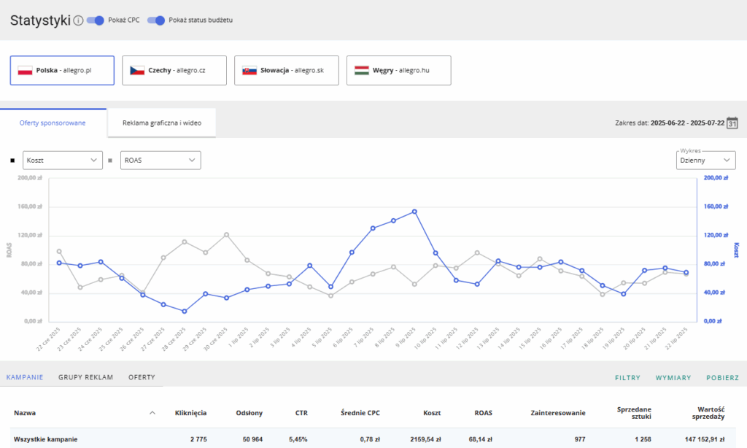
Task: Select the Grupy reklam tab
Action: (x=85, y=377)
